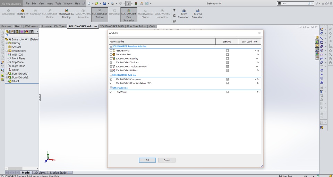Image resolution: width=333 pixels, height=177 pixels.
Task: Open the PropertyManager tab icon
Action: (12, 31)
